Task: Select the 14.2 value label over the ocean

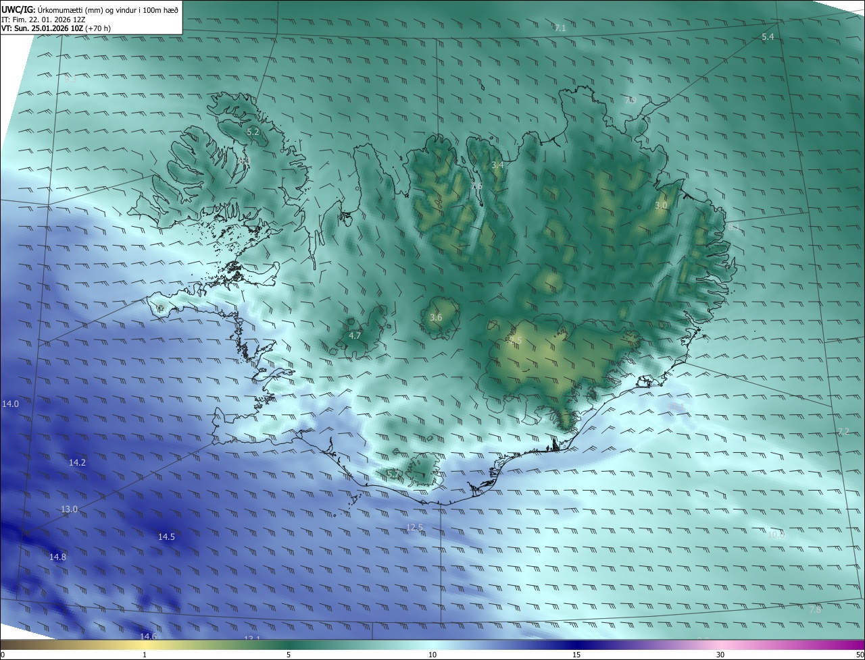Action: point(78,462)
